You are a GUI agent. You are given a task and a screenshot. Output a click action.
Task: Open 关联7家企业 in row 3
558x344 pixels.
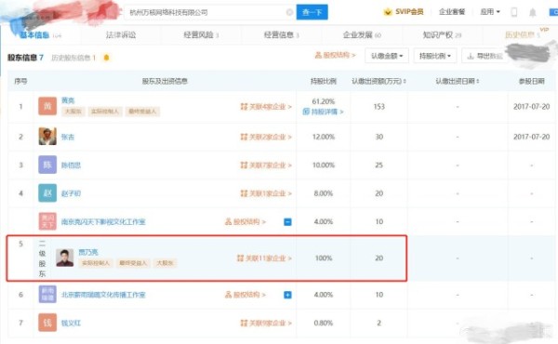[x=266, y=165]
